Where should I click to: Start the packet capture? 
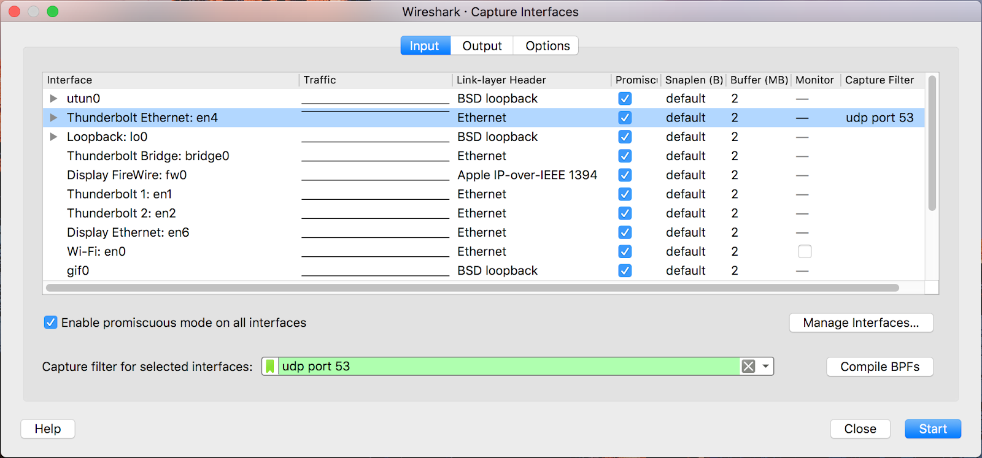tap(932, 429)
